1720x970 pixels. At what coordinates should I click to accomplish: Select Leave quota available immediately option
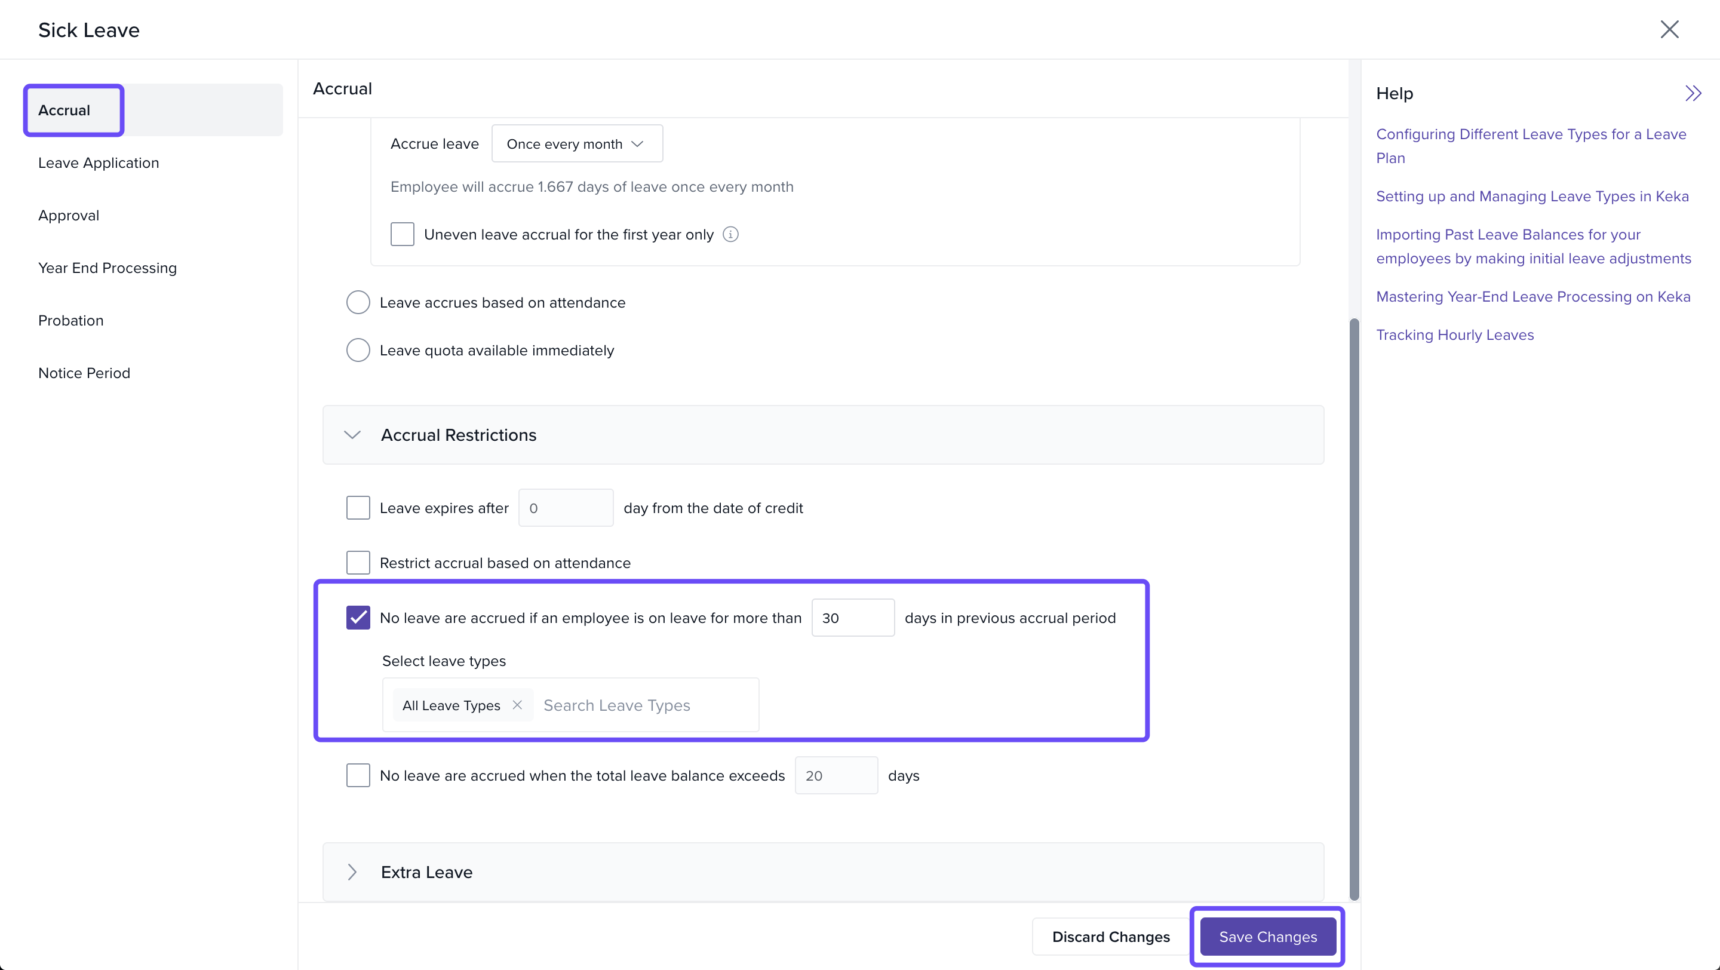[x=358, y=351]
